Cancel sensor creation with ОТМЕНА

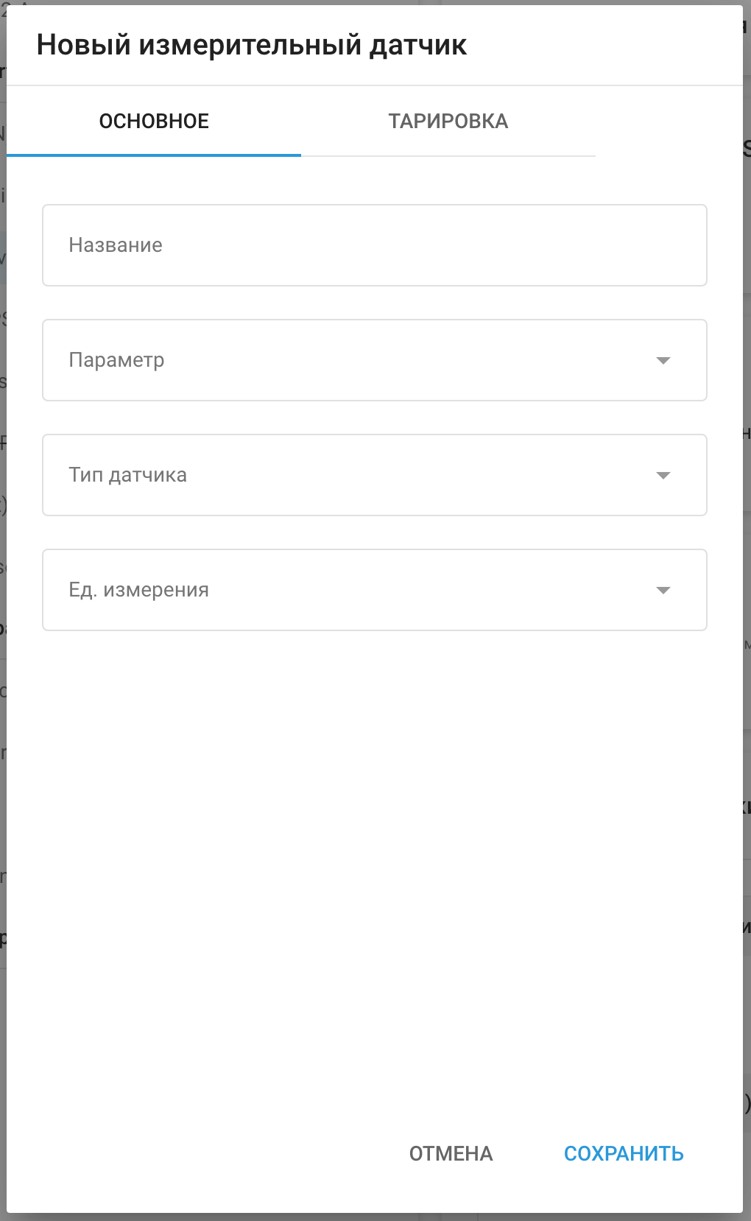click(x=451, y=1153)
